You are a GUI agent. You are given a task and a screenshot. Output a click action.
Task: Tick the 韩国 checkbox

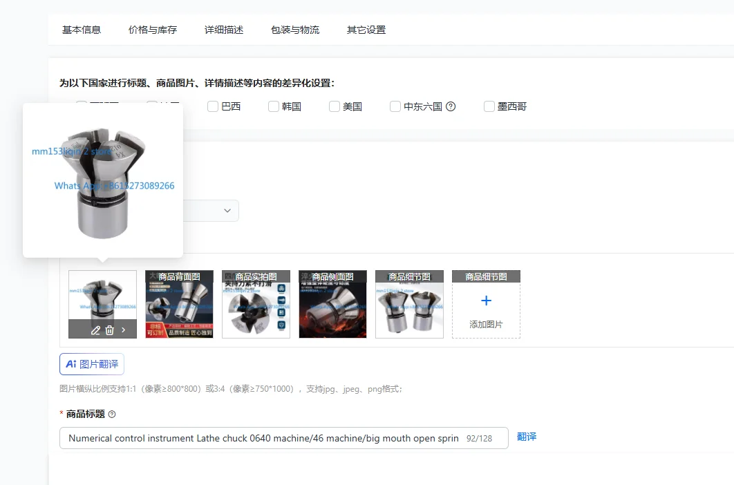tap(274, 106)
